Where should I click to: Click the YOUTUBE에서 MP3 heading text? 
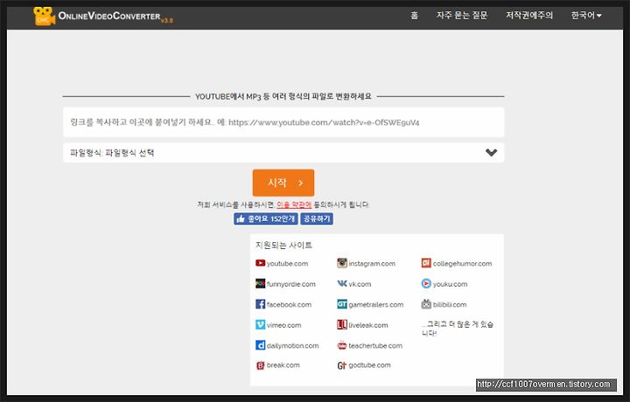pyautogui.click(x=283, y=96)
